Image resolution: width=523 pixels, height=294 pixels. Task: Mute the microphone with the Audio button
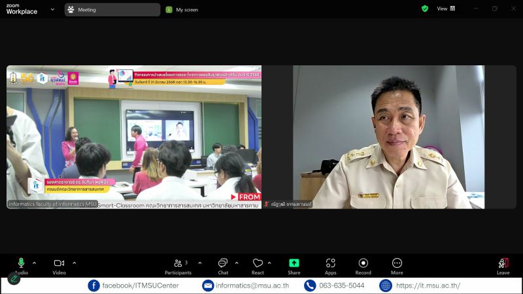tap(21, 263)
